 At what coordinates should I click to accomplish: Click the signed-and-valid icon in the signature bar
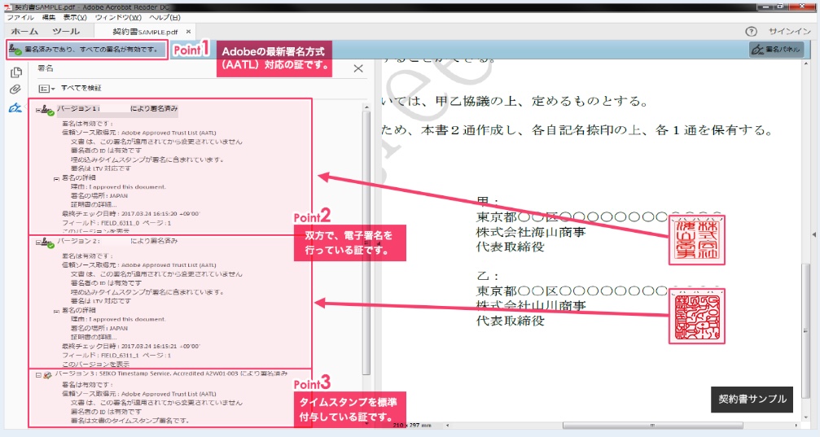(x=15, y=50)
